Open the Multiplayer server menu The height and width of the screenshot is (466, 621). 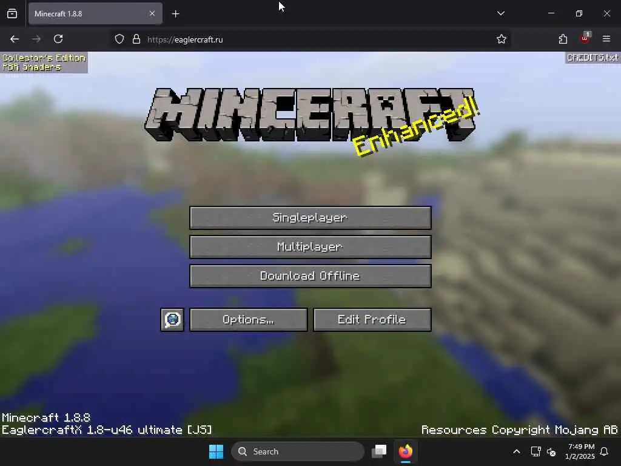pyautogui.click(x=310, y=247)
